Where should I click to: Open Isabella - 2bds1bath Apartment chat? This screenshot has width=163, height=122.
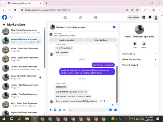pos(22,95)
